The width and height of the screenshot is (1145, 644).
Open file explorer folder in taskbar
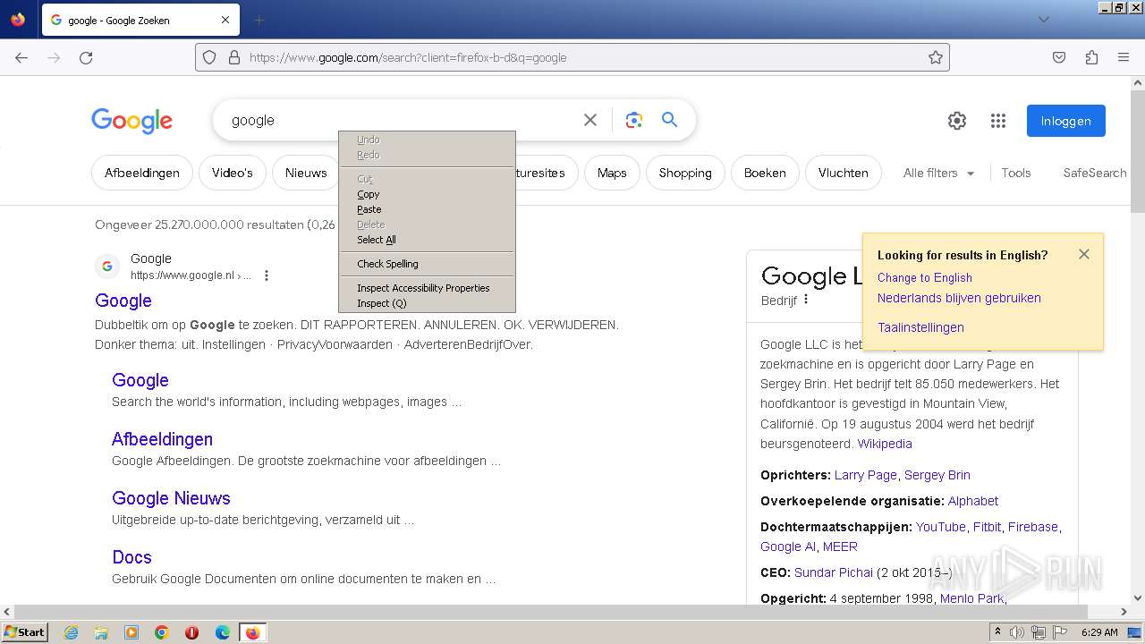coord(101,632)
